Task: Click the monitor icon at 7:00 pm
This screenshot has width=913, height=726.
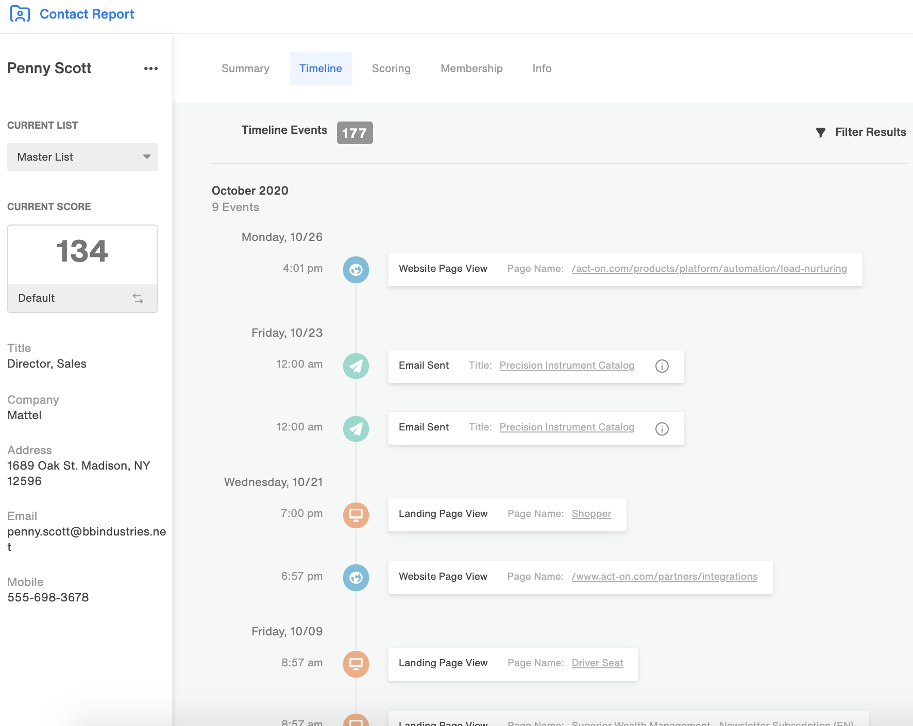Action: point(356,515)
